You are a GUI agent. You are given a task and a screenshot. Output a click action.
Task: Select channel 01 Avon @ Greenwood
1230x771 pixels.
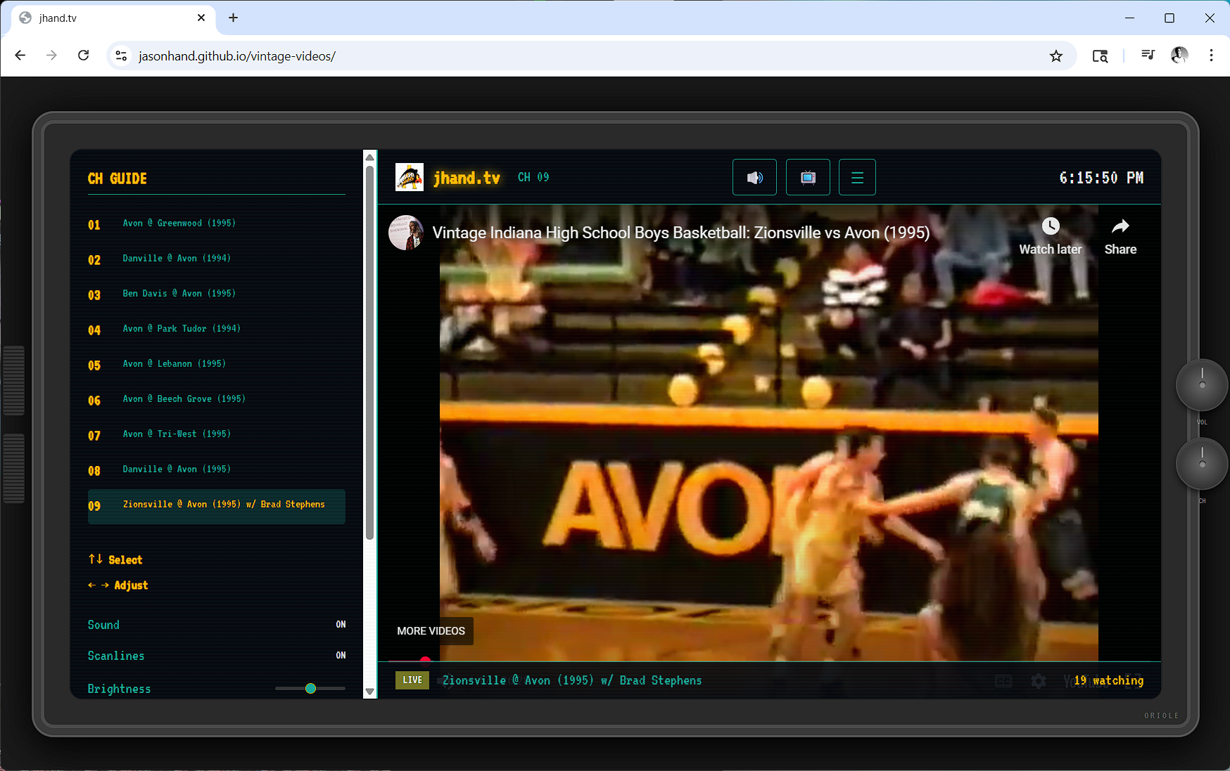click(x=179, y=223)
